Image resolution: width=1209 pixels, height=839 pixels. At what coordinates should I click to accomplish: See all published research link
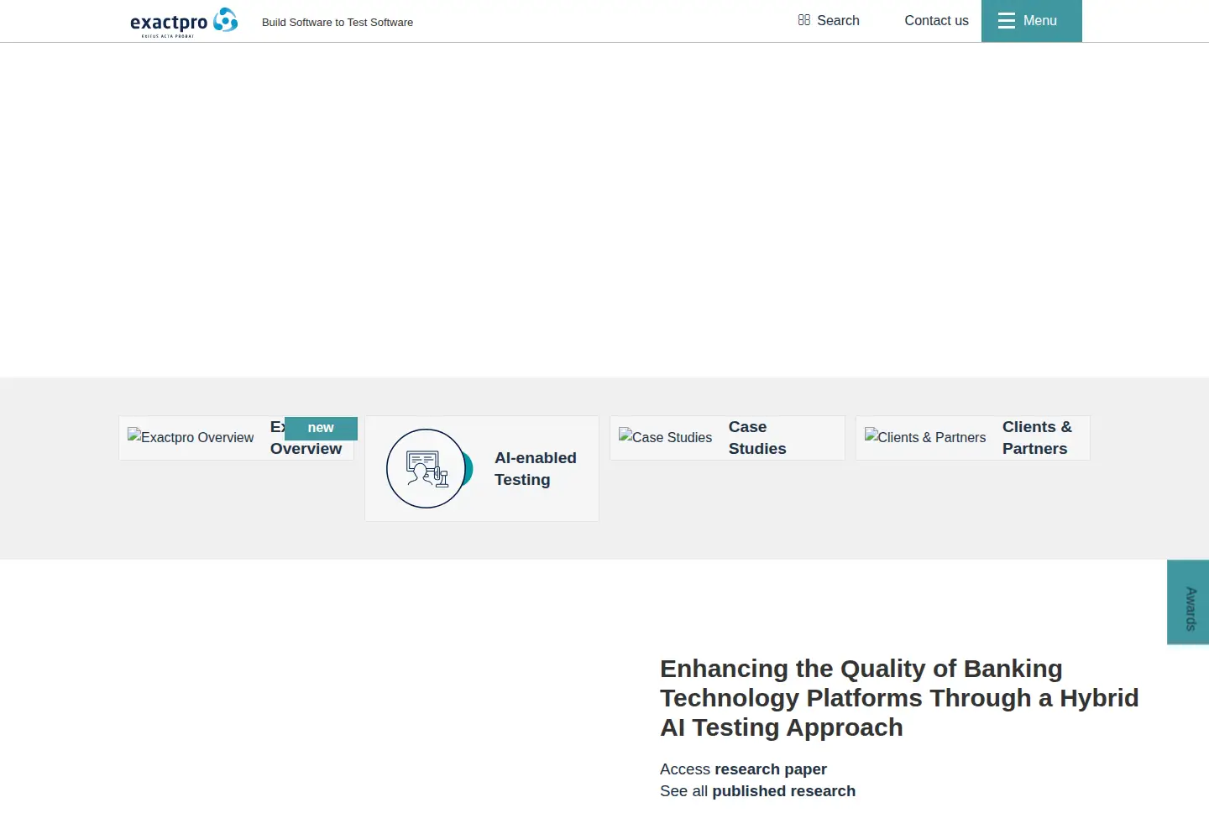783,791
